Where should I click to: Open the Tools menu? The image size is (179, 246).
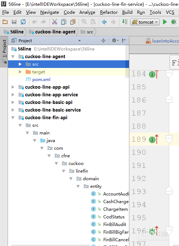155,12
